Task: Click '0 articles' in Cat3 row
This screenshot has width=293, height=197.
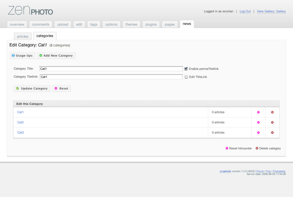Action: [x=218, y=132]
